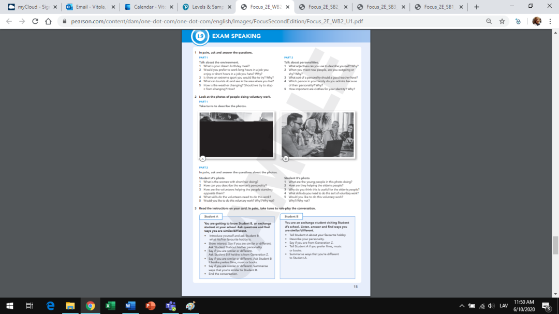Close the myCloud tab
Image resolution: width=559 pixels, height=314 pixels.
point(55,7)
